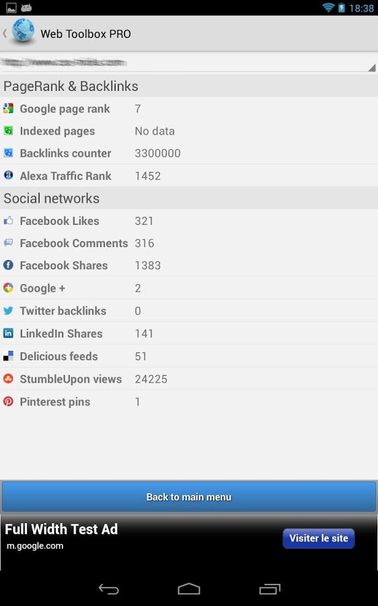Tap the Web Toolbox PRO globe icon

click(23, 31)
